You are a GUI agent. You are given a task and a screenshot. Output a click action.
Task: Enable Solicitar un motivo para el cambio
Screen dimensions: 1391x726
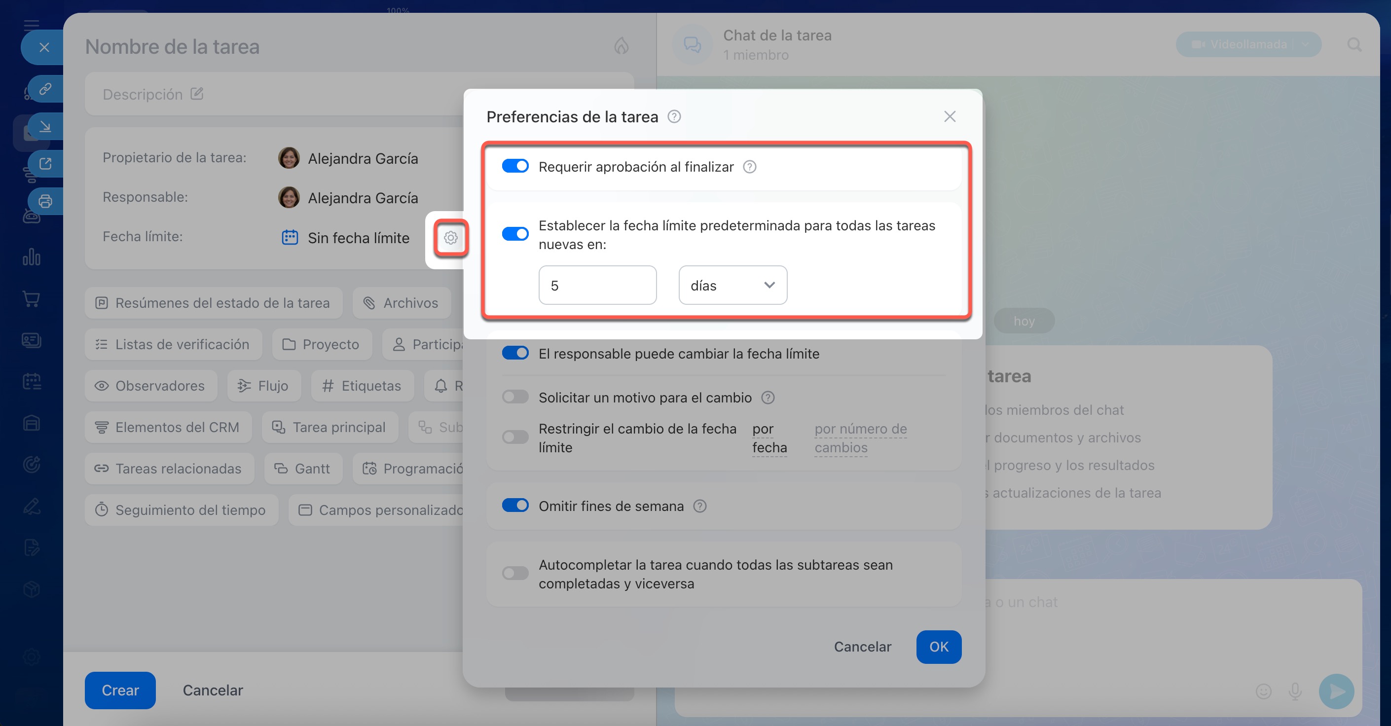[x=515, y=397]
